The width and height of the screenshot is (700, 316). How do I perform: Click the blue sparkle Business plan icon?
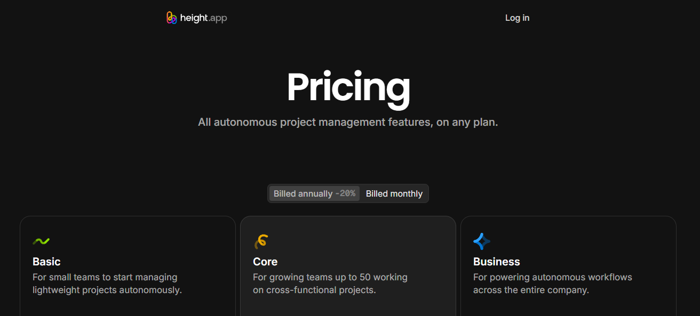482,241
